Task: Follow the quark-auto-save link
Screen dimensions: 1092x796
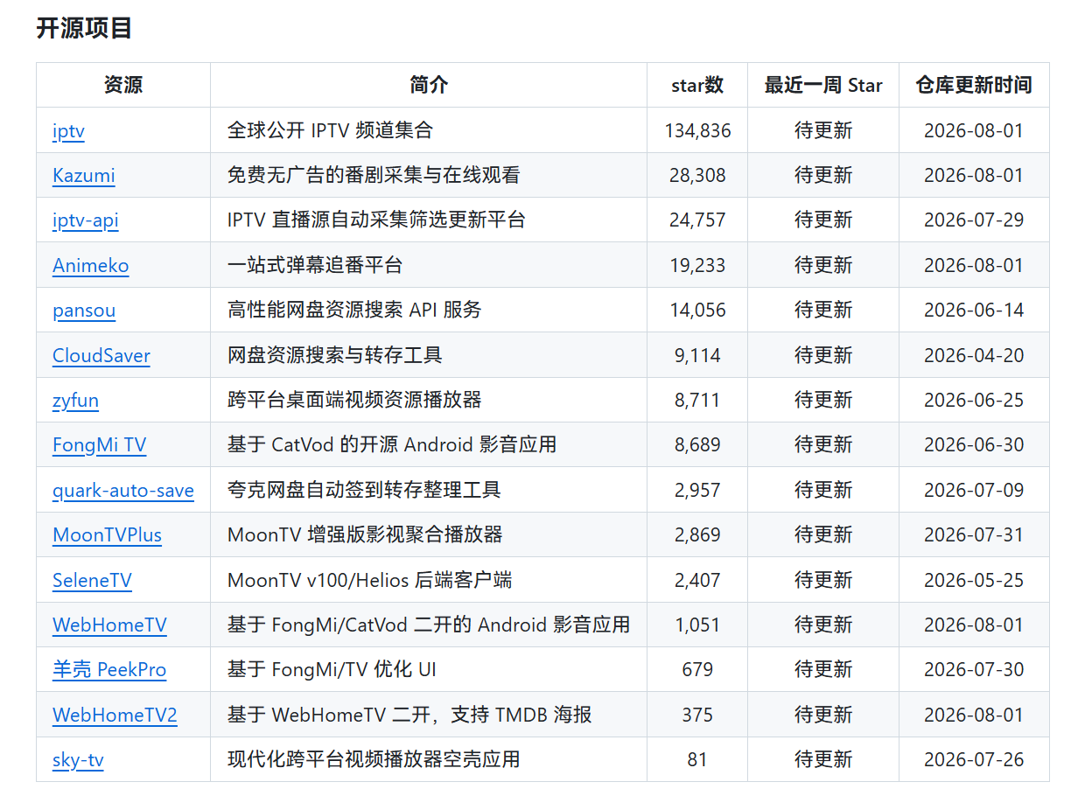Action: (x=123, y=491)
